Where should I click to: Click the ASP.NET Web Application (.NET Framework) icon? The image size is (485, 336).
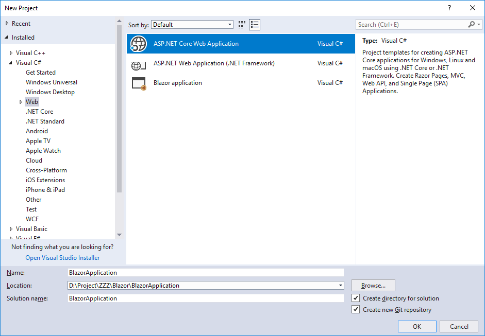(x=138, y=65)
